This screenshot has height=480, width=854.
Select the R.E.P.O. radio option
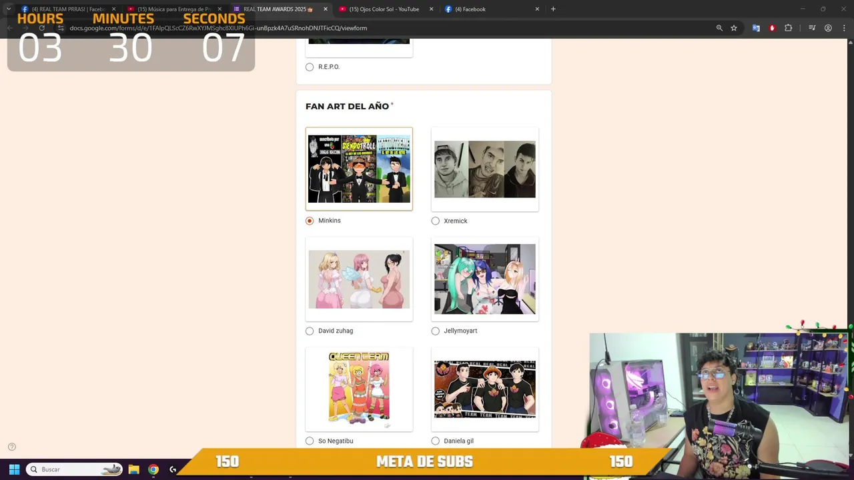click(310, 67)
